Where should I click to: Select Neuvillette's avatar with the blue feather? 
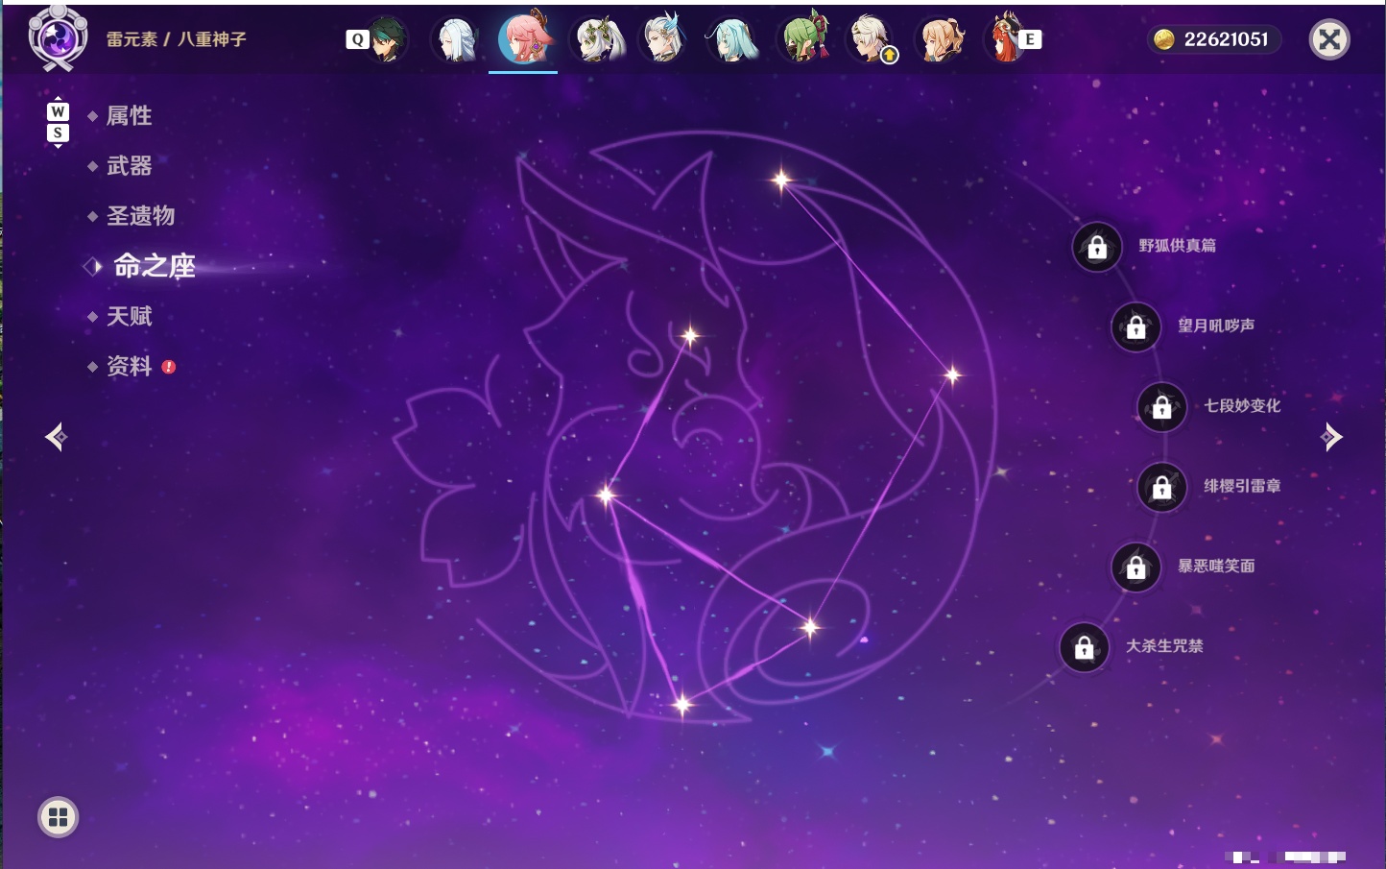pyautogui.click(x=664, y=39)
